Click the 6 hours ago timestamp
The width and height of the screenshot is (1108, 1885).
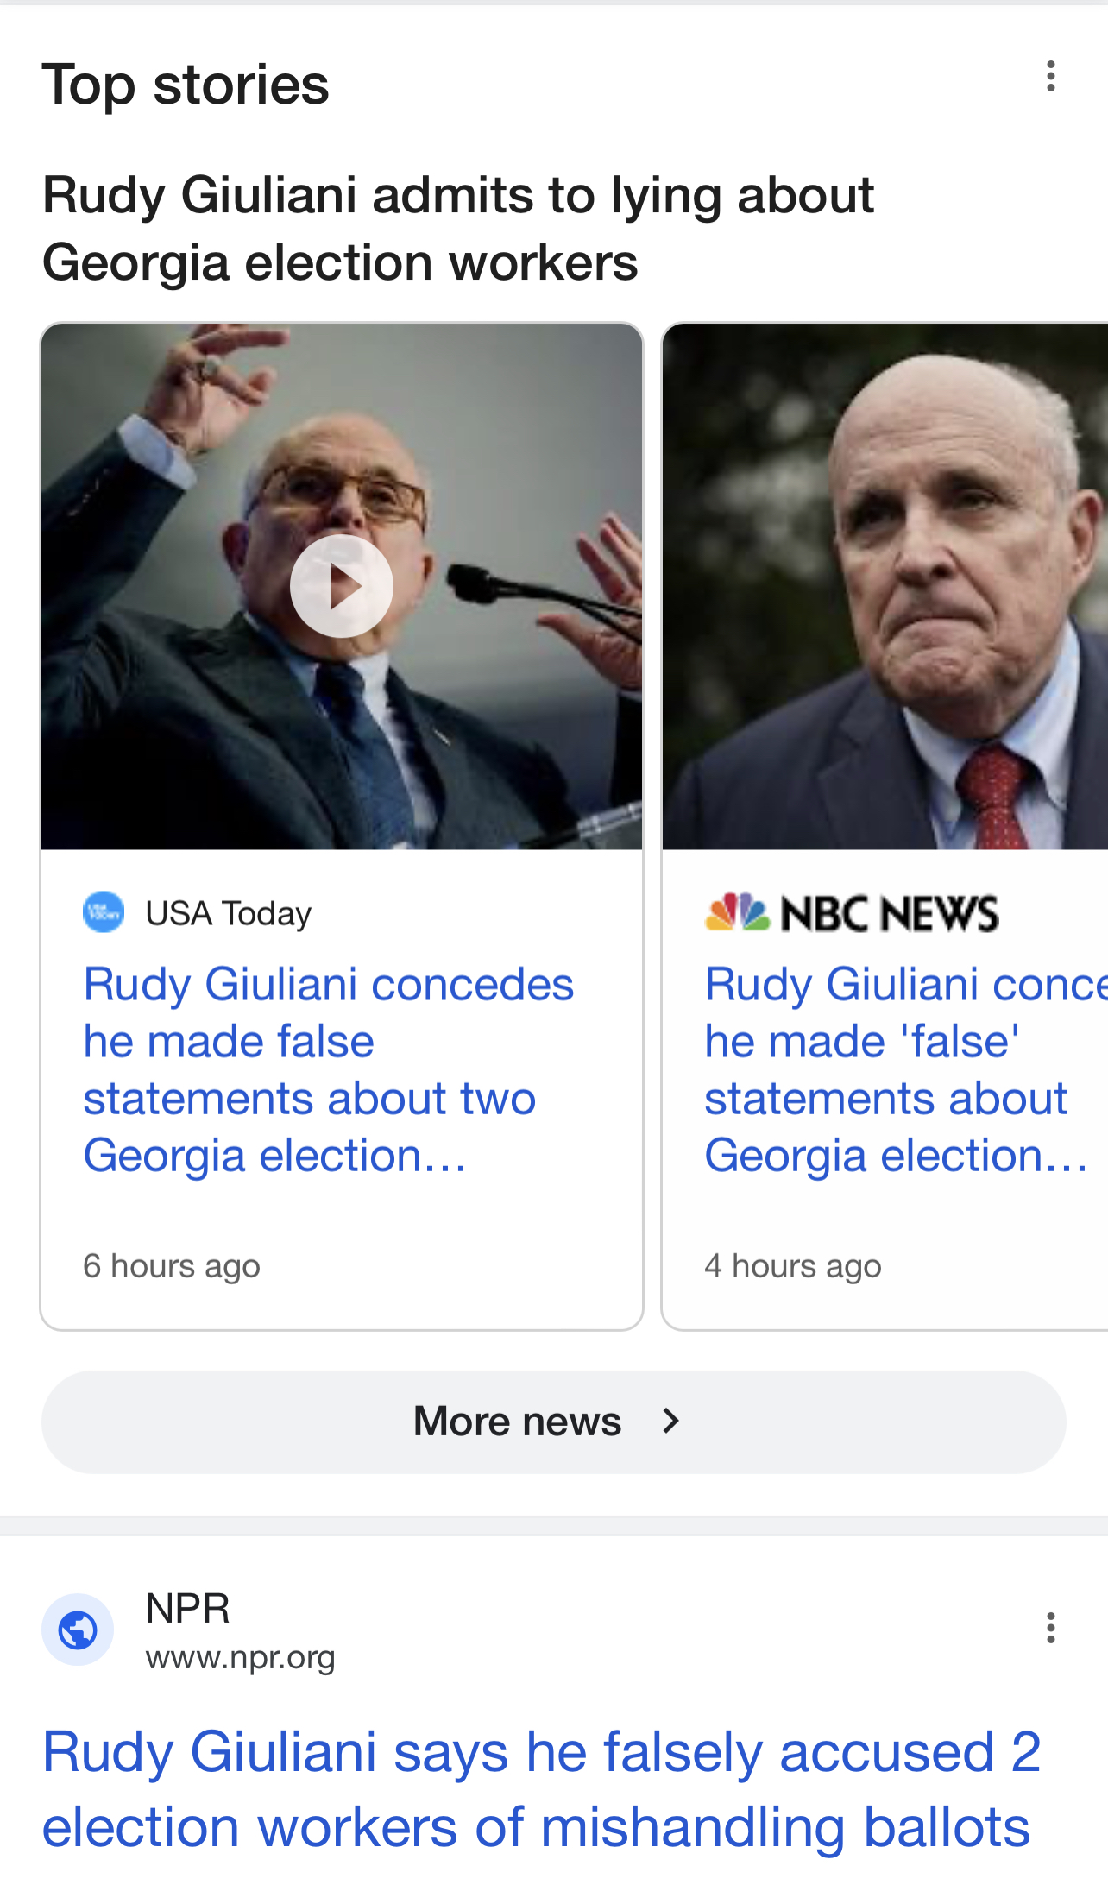(172, 1266)
